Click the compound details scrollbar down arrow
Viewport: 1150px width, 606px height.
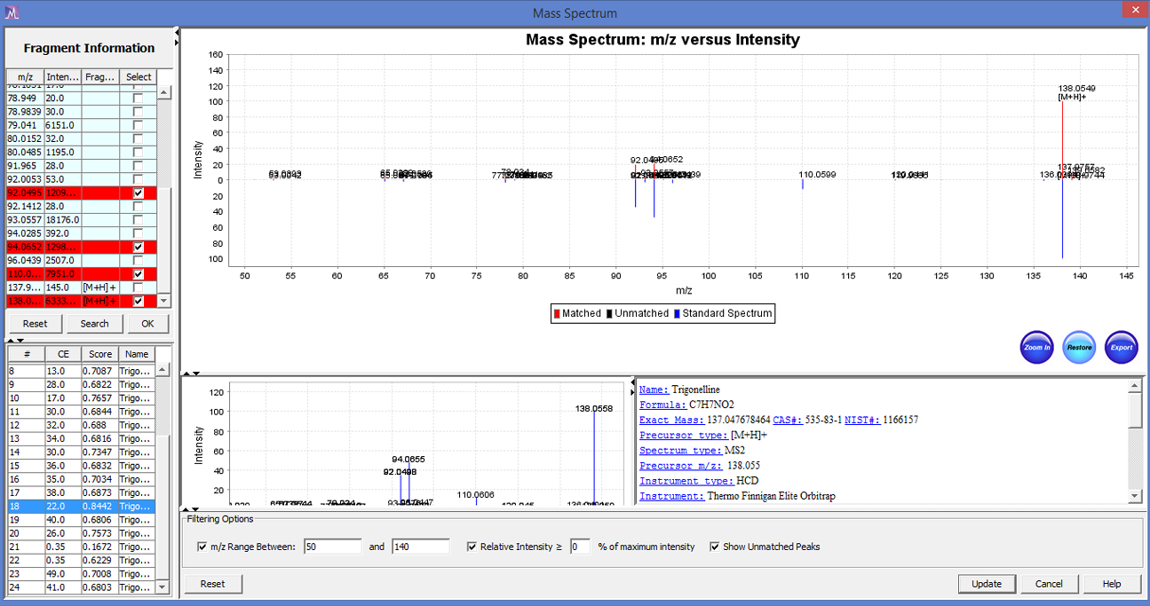(x=1134, y=496)
